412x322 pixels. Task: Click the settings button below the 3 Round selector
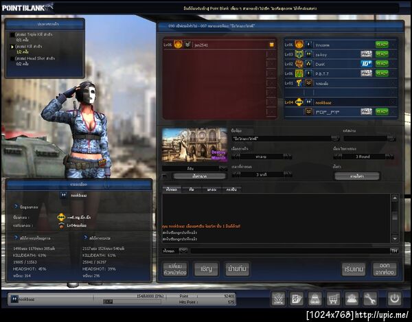click(x=357, y=176)
